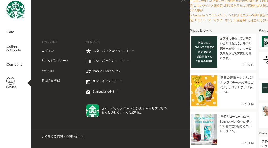The width and height of the screenshot is (268, 148).
Task: Click the 新型コロナウイルス感染症 notice link
Action: coord(229,5)
